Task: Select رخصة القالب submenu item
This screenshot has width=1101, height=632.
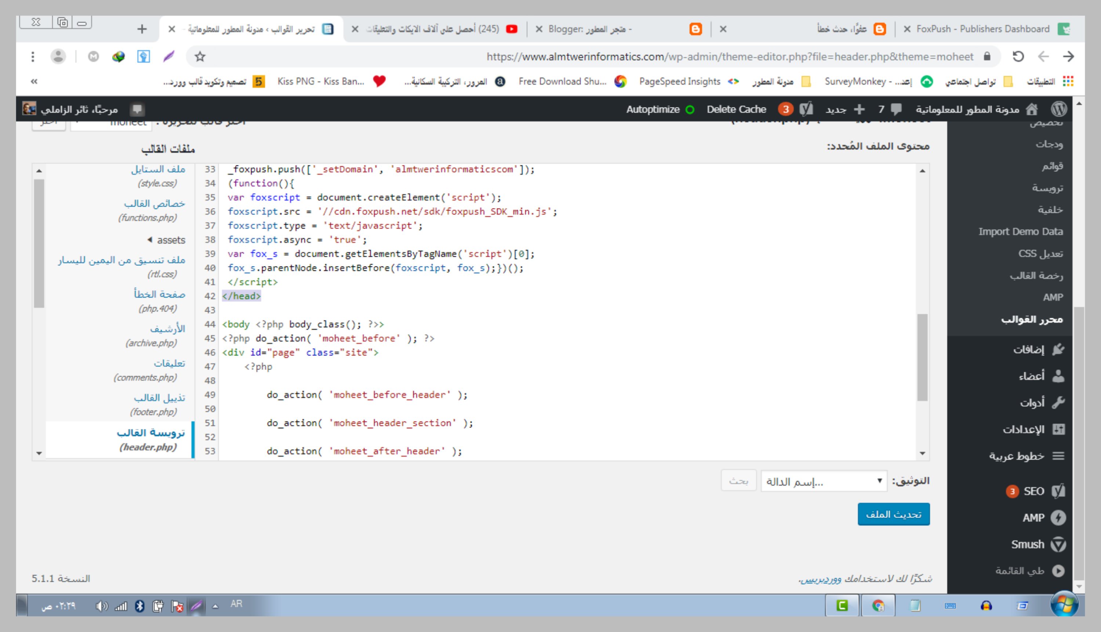Action: point(1036,275)
